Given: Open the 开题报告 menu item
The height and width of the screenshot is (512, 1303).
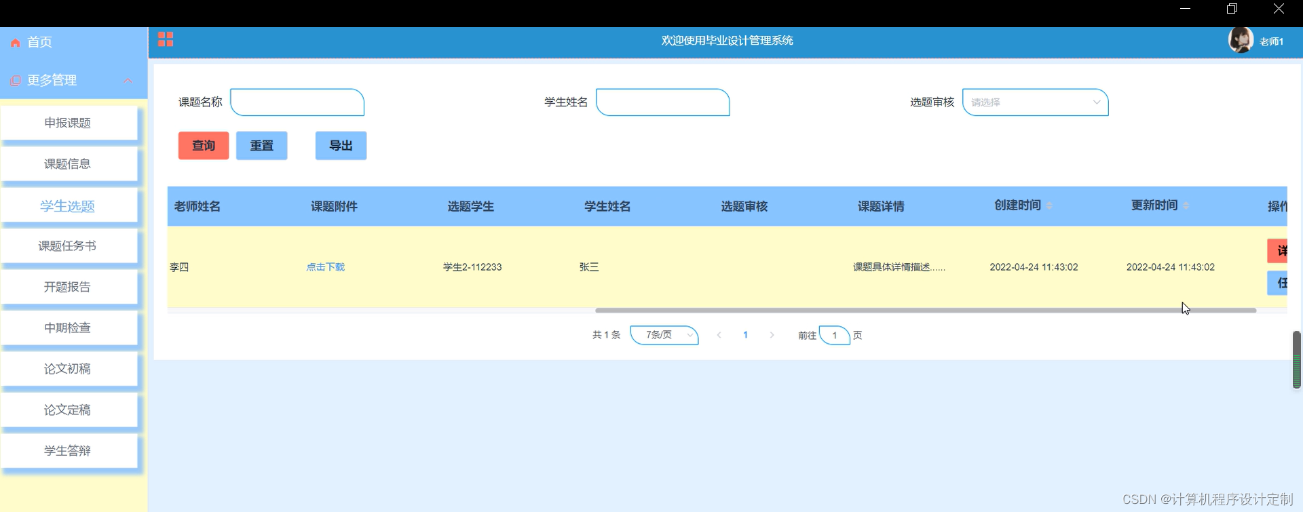Looking at the screenshot, I should [x=68, y=287].
